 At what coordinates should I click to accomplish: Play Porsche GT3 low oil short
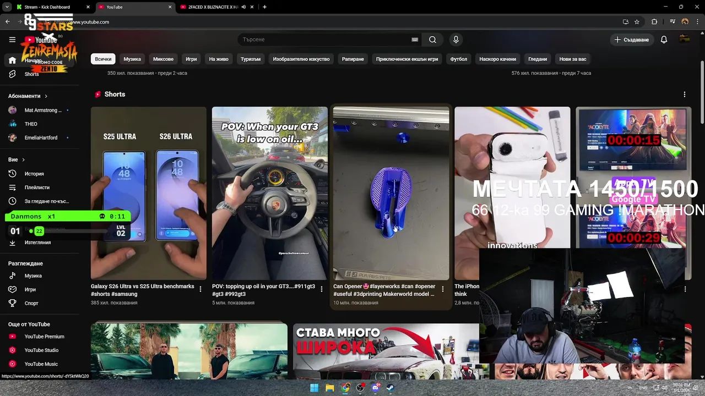(270, 193)
